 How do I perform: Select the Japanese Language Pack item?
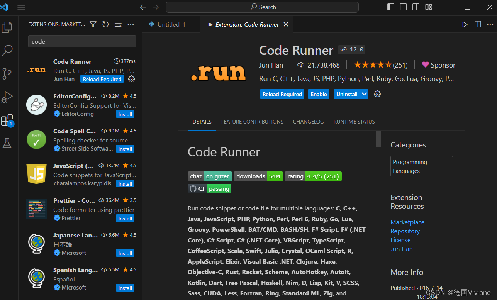(x=80, y=244)
